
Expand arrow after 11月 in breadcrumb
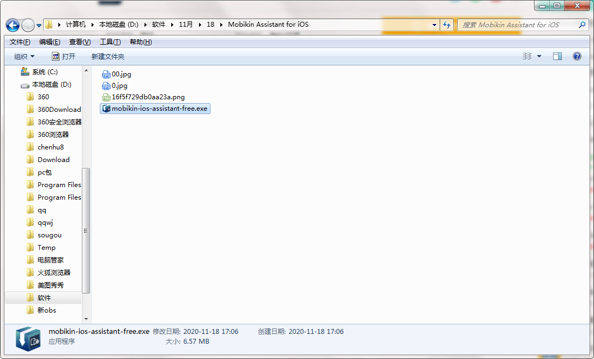point(200,25)
